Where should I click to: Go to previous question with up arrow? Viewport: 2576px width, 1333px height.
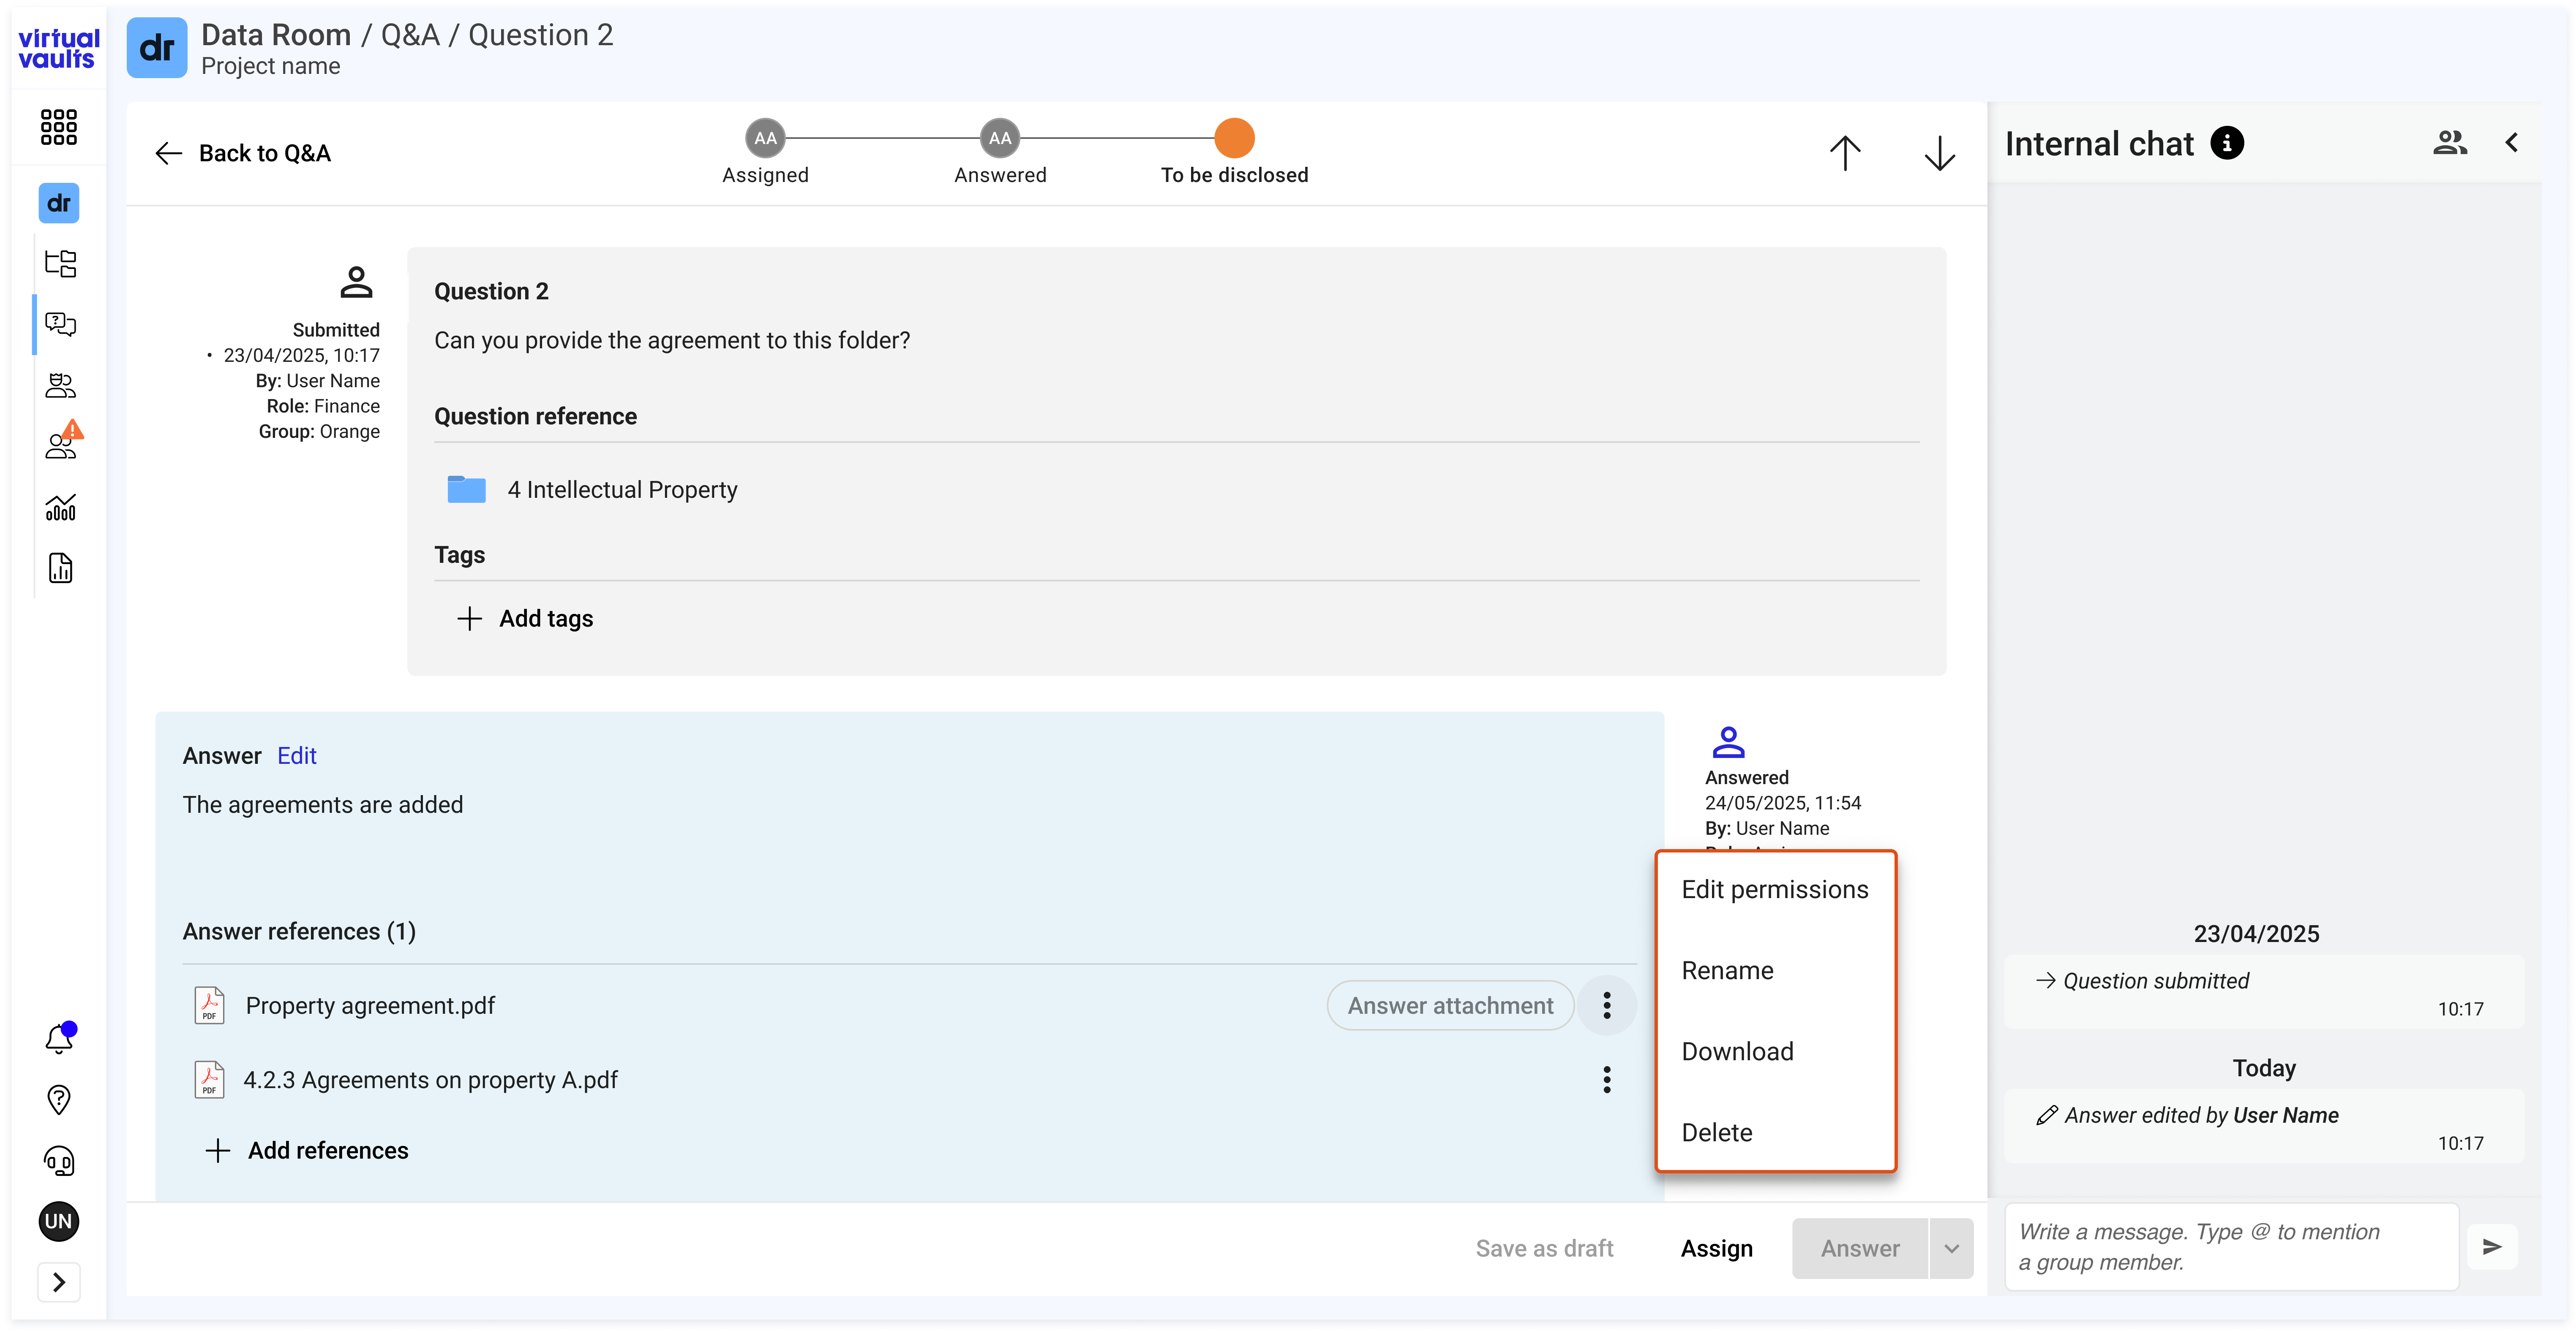1845,153
